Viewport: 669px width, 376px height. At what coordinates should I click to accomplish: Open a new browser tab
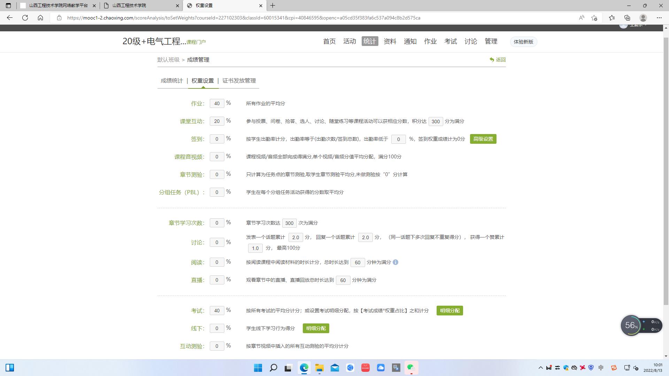coord(273,6)
